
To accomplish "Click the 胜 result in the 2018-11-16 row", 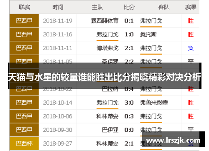I will [x=191, y=35].
